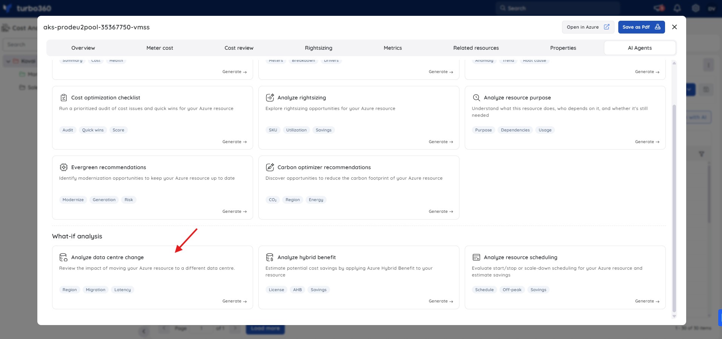Click the Region chip under data centre change
Viewport: 722px width, 339px height.
coord(70,290)
